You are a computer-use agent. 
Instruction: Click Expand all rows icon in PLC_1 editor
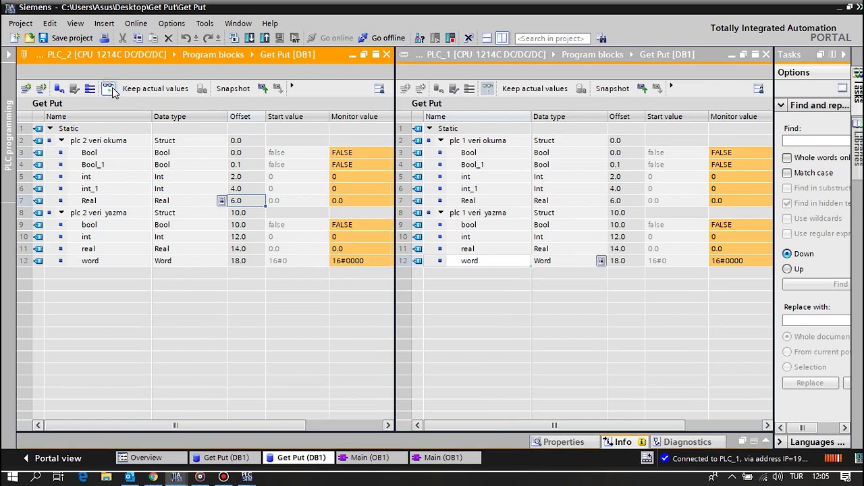coord(469,88)
